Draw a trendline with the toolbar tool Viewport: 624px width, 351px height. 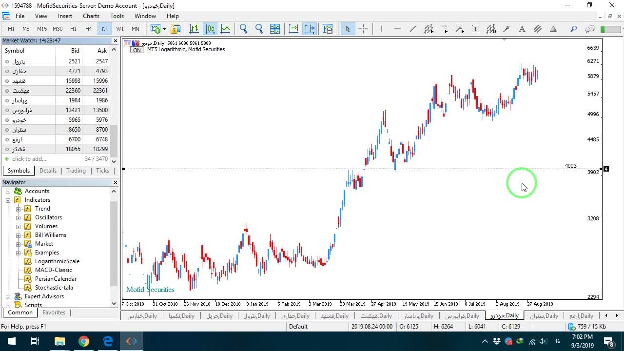[x=413, y=29]
